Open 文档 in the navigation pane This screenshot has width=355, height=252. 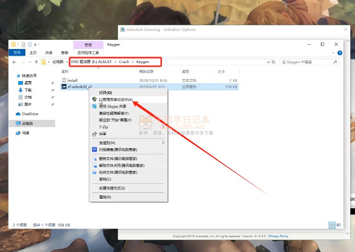(28, 97)
